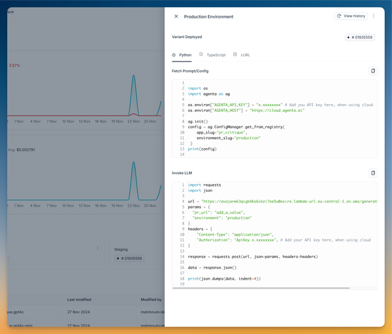This screenshot has width=392, height=334.
Task: Click the Modified by column header
Action: (151, 300)
